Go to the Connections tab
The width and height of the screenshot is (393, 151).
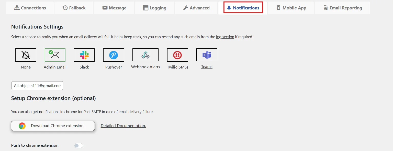click(30, 8)
